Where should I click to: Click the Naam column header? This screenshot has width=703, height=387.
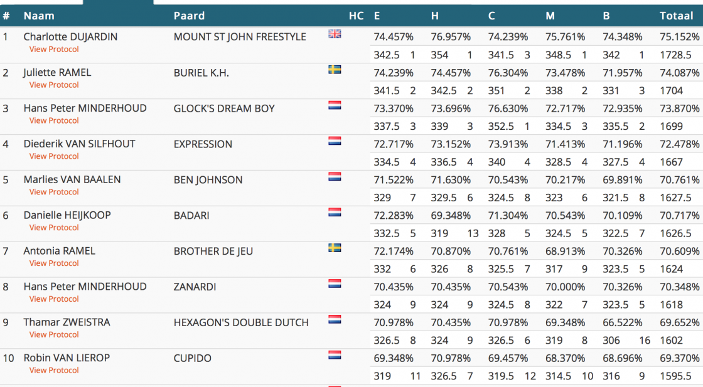[39, 16]
